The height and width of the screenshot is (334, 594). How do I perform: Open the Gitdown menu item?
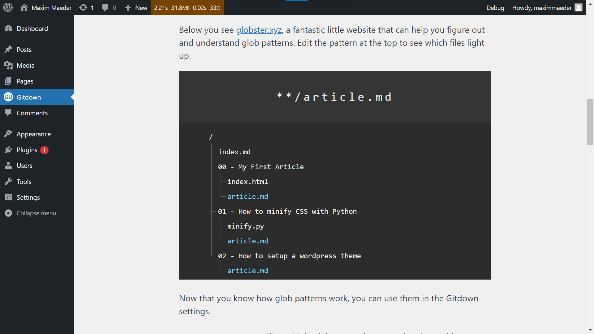tap(37, 97)
